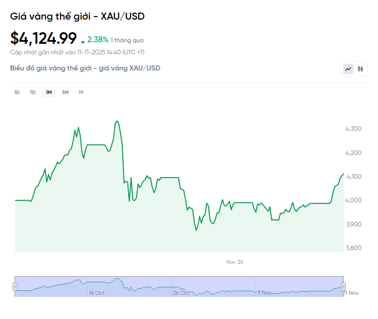
Task: Click the left range navigator handle
Action: [15, 286]
